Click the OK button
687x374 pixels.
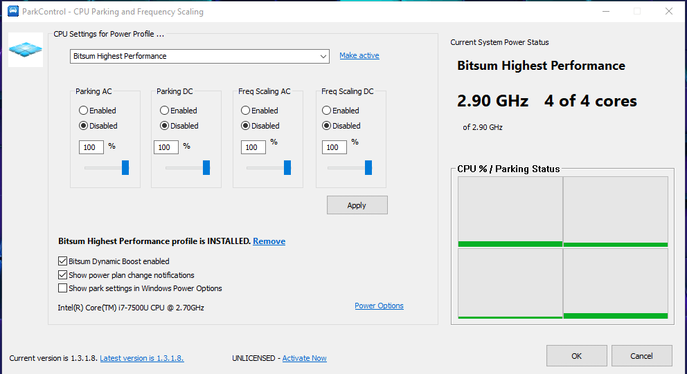576,356
